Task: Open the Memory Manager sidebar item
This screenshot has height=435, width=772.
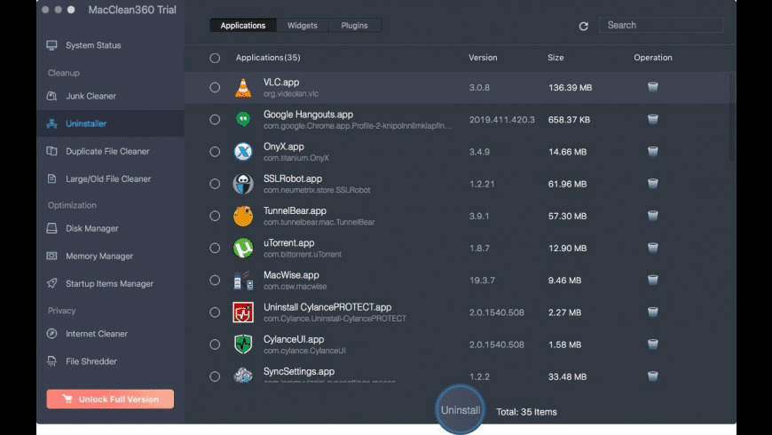Action: 99,256
